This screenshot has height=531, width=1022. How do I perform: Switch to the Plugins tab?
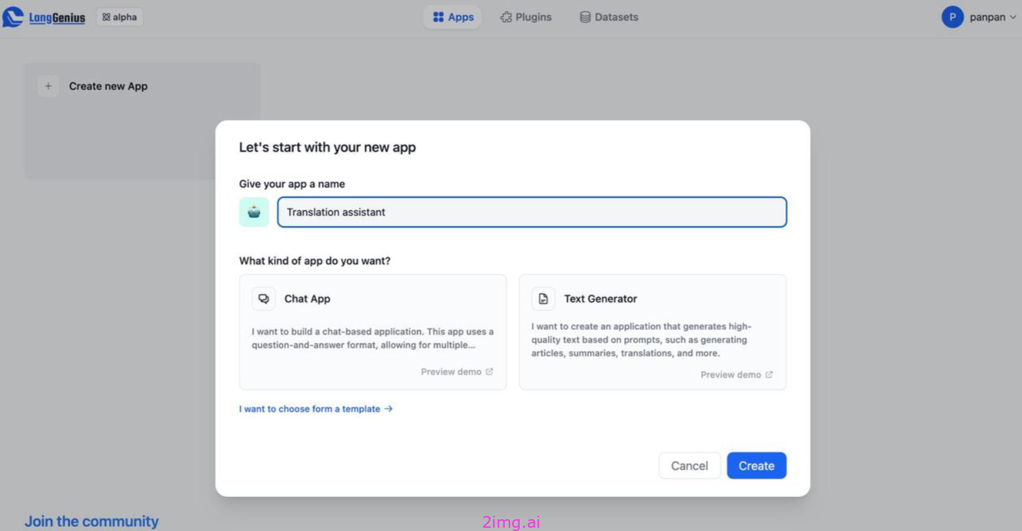pyautogui.click(x=526, y=17)
